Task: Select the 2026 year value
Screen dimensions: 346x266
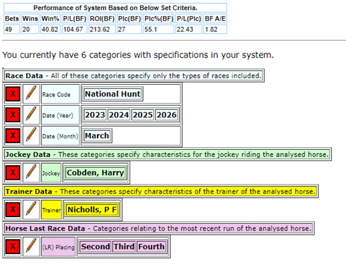Action: pyautogui.click(x=166, y=115)
